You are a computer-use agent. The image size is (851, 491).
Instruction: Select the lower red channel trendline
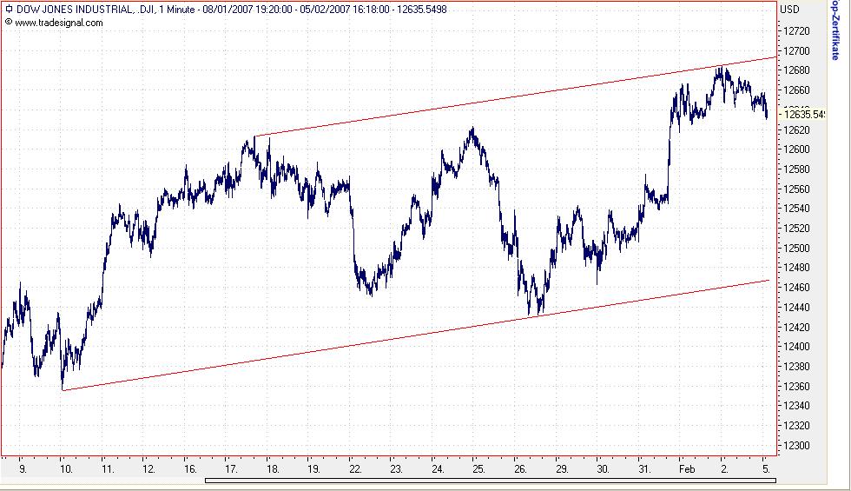416,335
